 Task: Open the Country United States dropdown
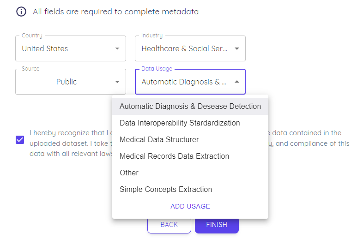[x=71, y=48]
